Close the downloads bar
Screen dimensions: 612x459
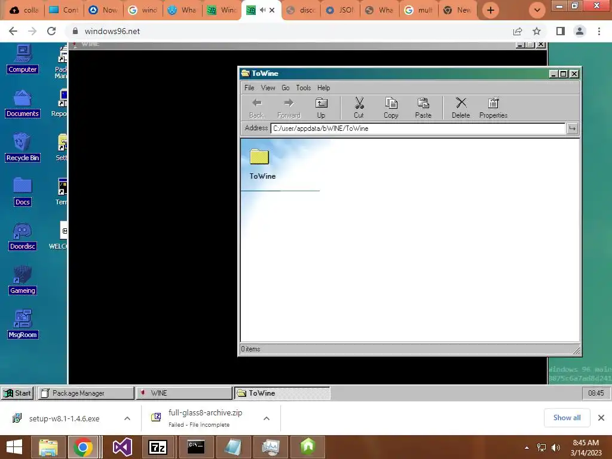(601, 418)
